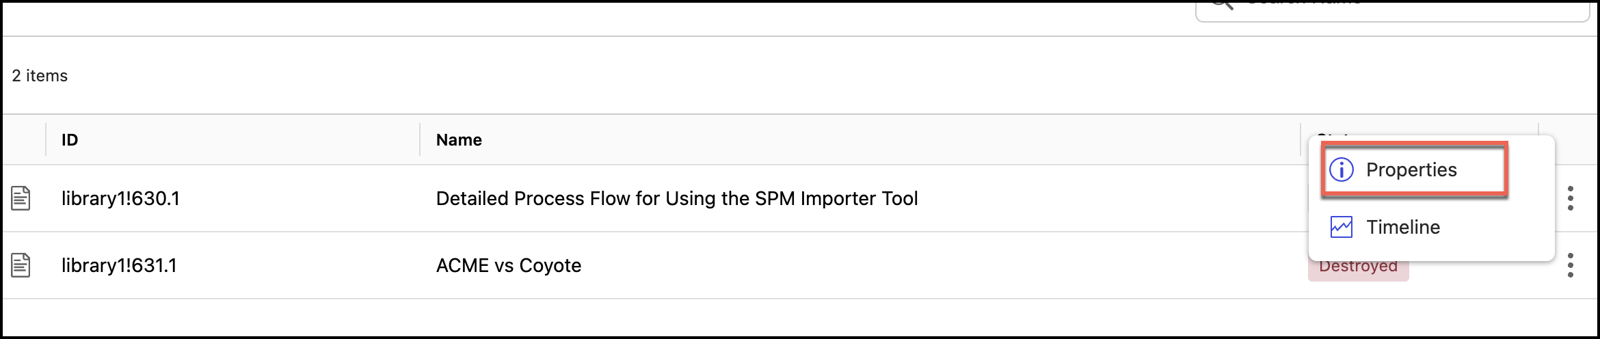1600x339 pixels.
Task: Click the 2 items count label
Action: [x=40, y=76]
